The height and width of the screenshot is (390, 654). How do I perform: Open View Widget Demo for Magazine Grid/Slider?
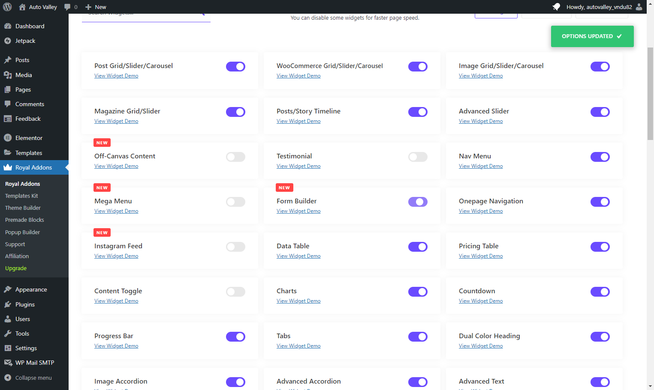pos(116,121)
